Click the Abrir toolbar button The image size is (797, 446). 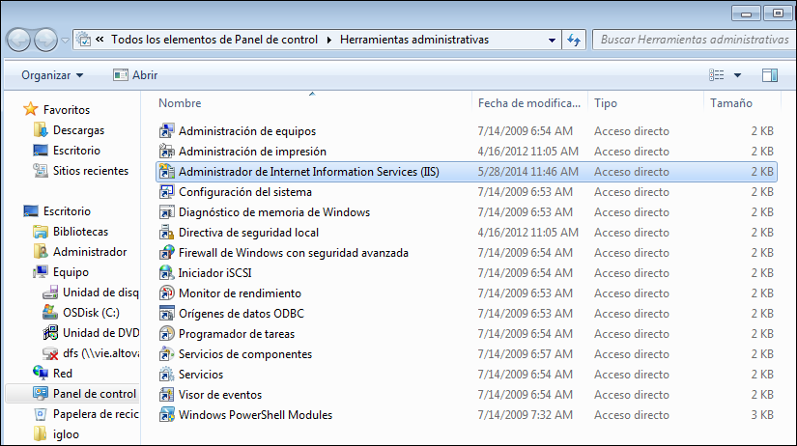pos(135,75)
